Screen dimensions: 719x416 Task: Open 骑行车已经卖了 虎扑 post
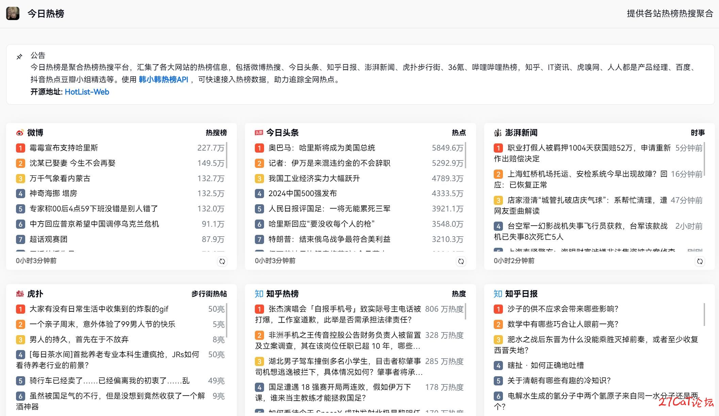(x=110, y=381)
